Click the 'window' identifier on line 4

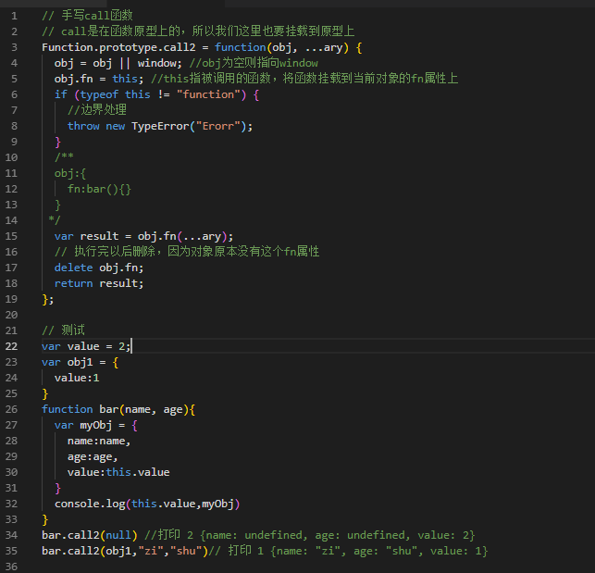click(x=156, y=63)
